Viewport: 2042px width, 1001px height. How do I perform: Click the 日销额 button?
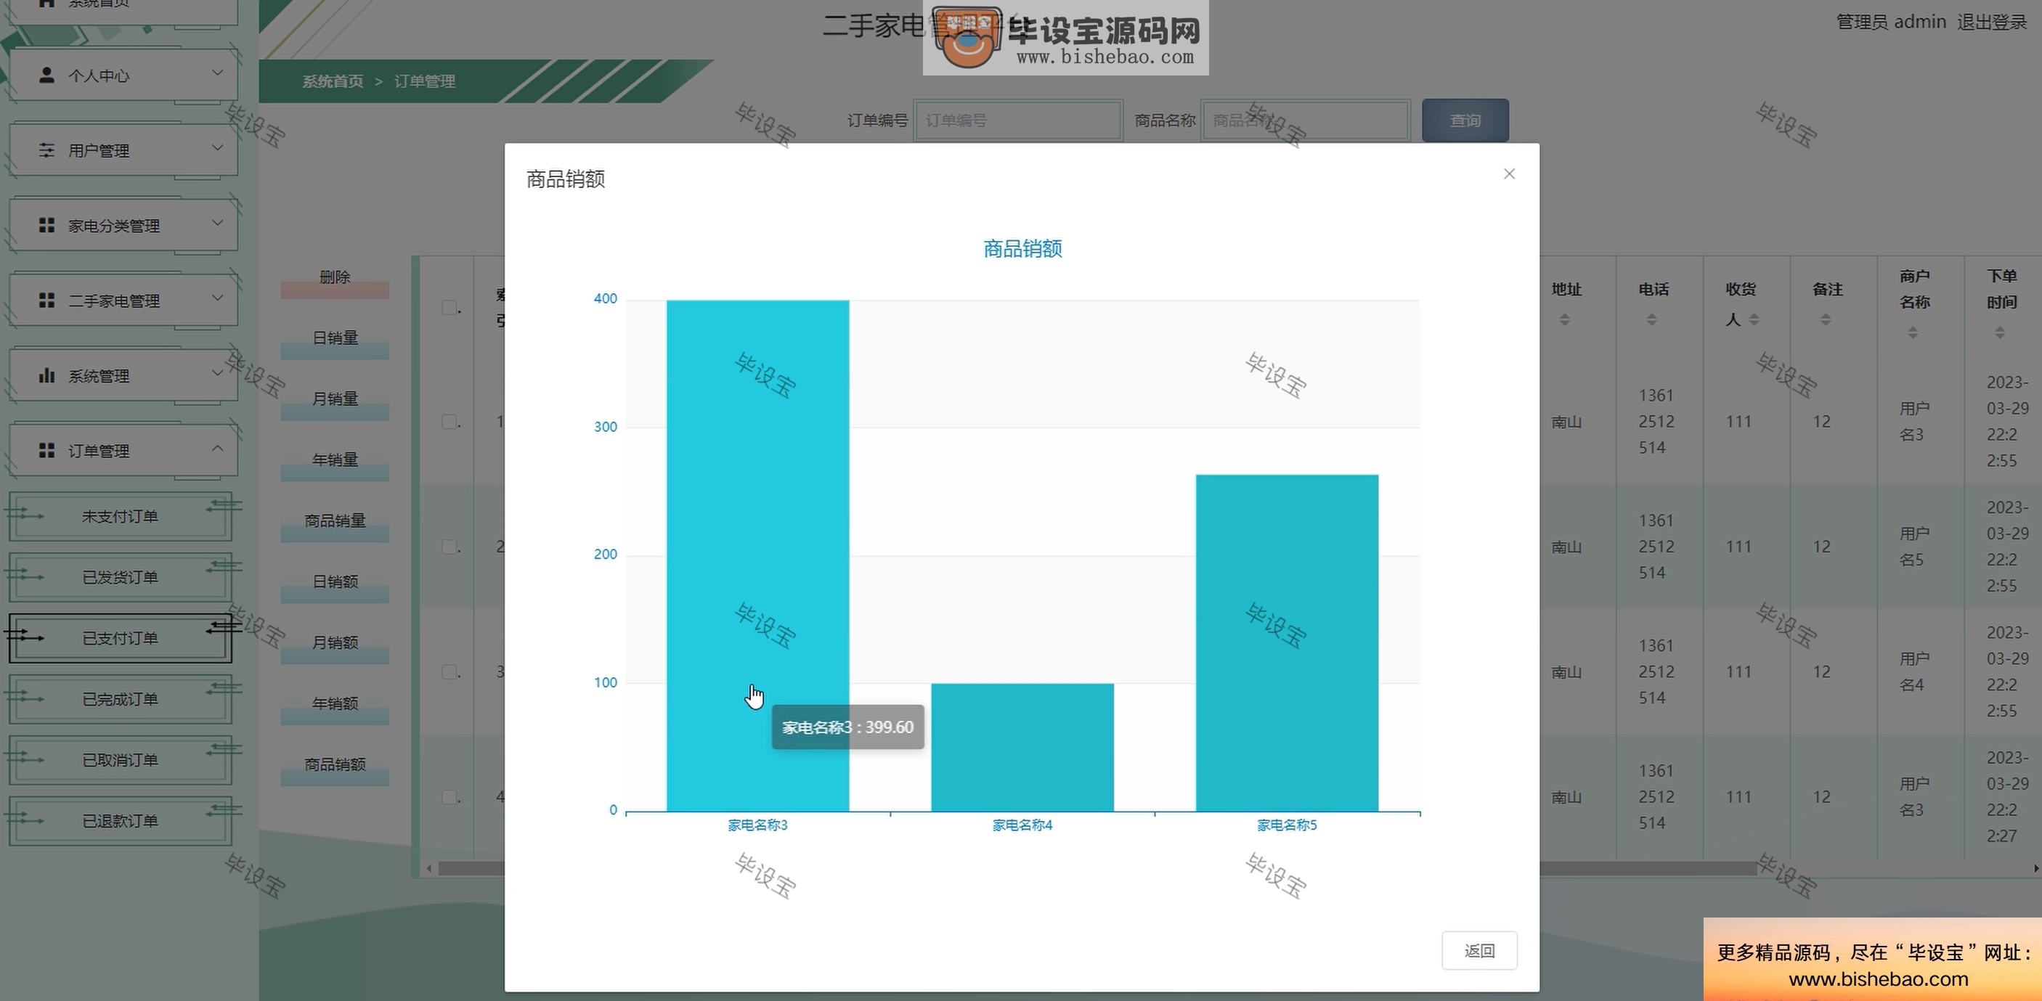click(335, 584)
